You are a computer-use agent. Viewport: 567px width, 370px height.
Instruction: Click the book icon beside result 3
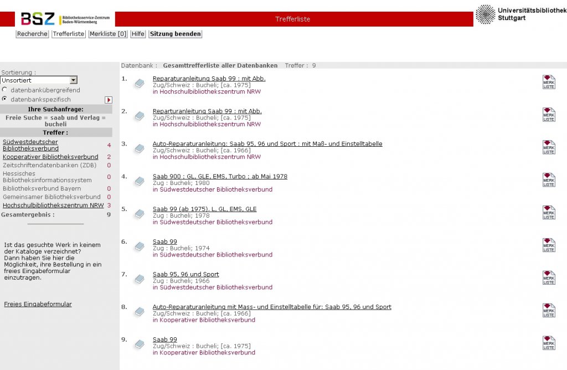[x=140, y=148]
